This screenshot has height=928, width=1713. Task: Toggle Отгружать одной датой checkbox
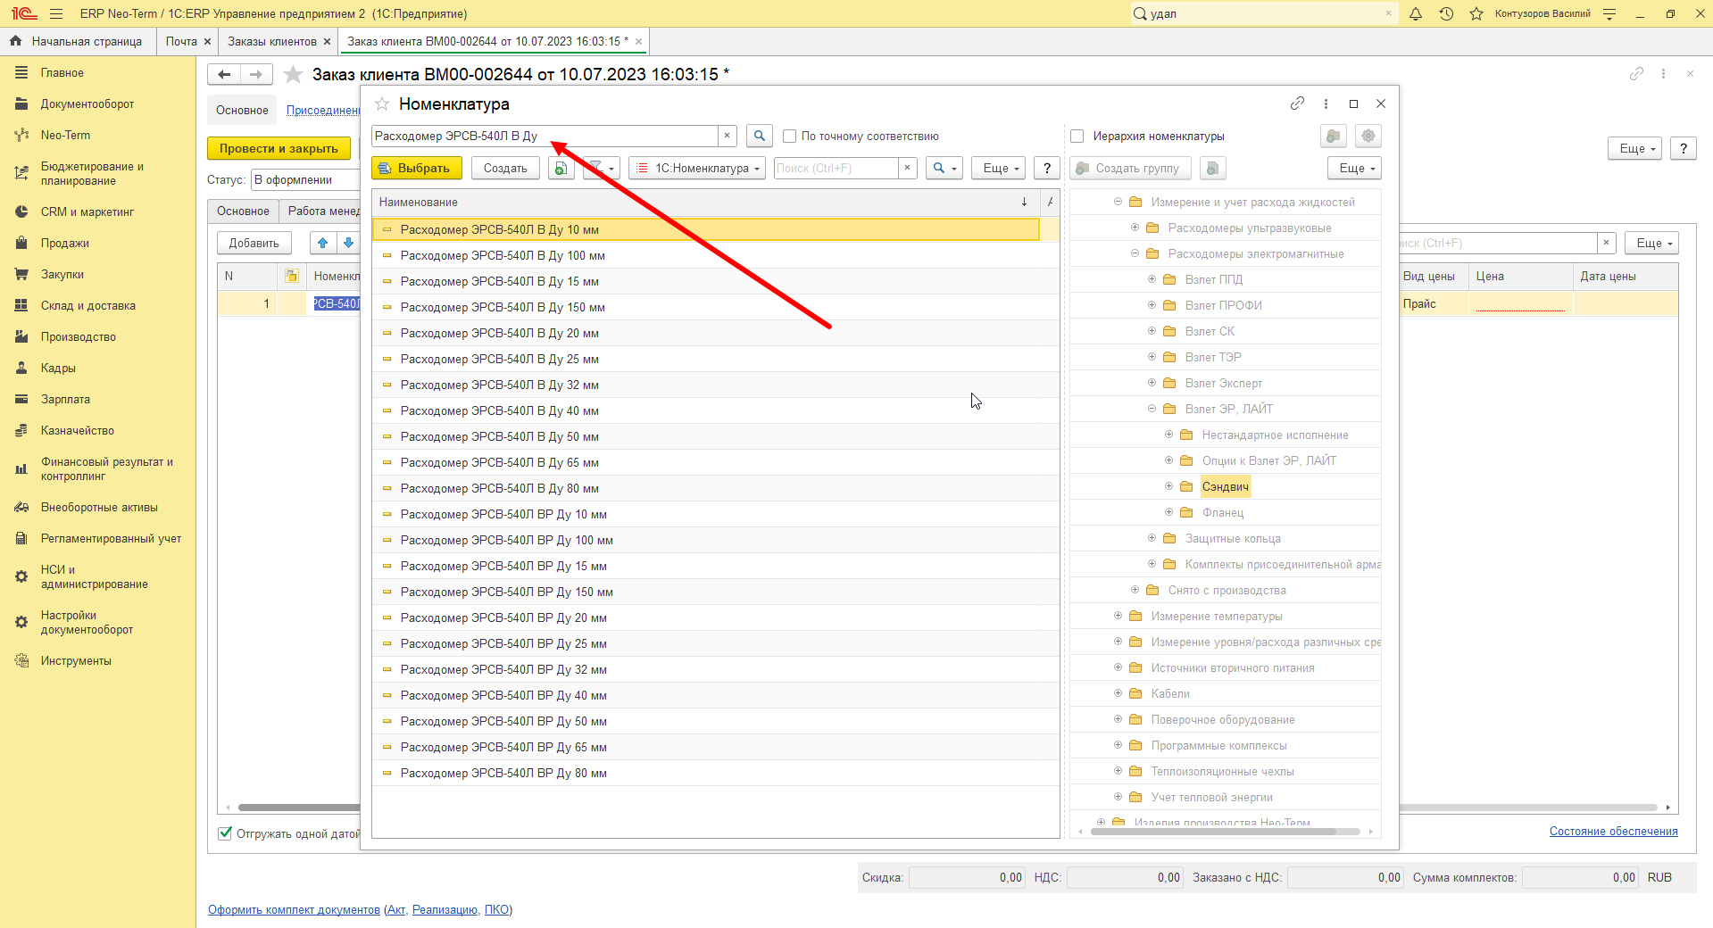[225, 833]
